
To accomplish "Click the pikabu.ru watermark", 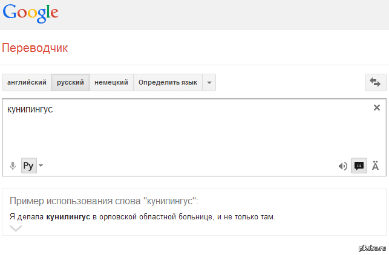I will [371, 248].
